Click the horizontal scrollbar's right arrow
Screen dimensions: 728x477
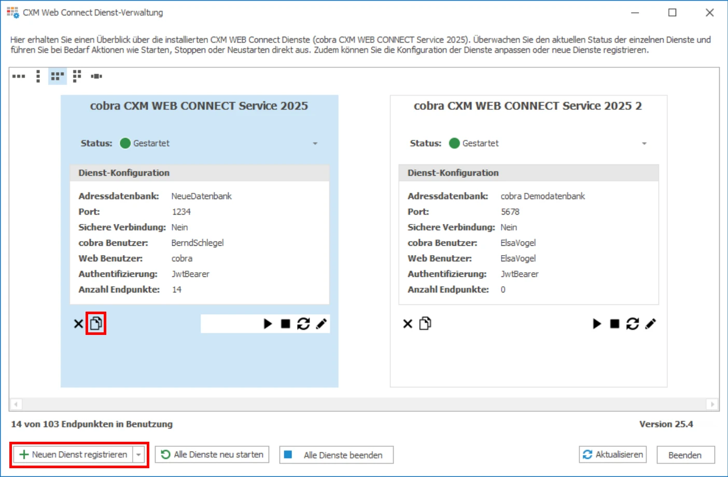[x=713, y=403]
